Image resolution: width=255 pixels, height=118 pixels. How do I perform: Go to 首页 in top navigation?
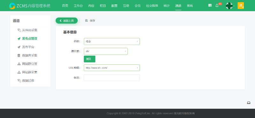pyautogui.click(x=65, y=6)
